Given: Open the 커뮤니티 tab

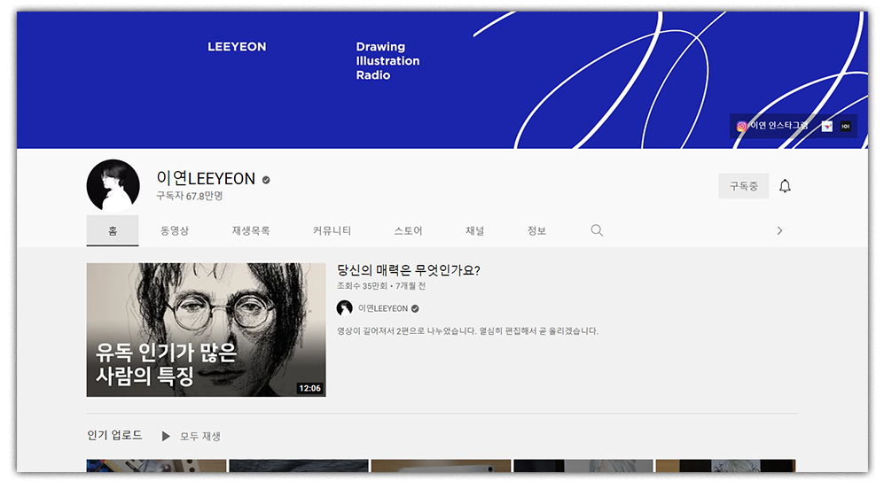Looking at the screenshot, I should 332,230.
